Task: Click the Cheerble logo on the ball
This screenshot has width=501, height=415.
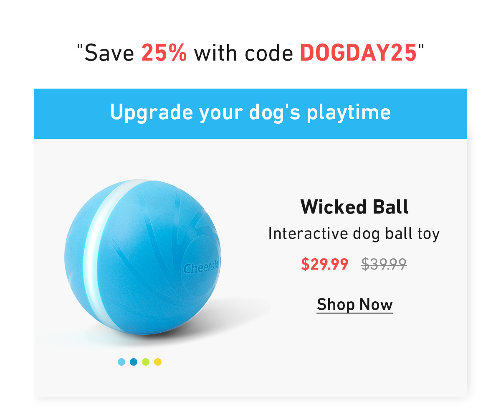Action: (x=201, y=268)
